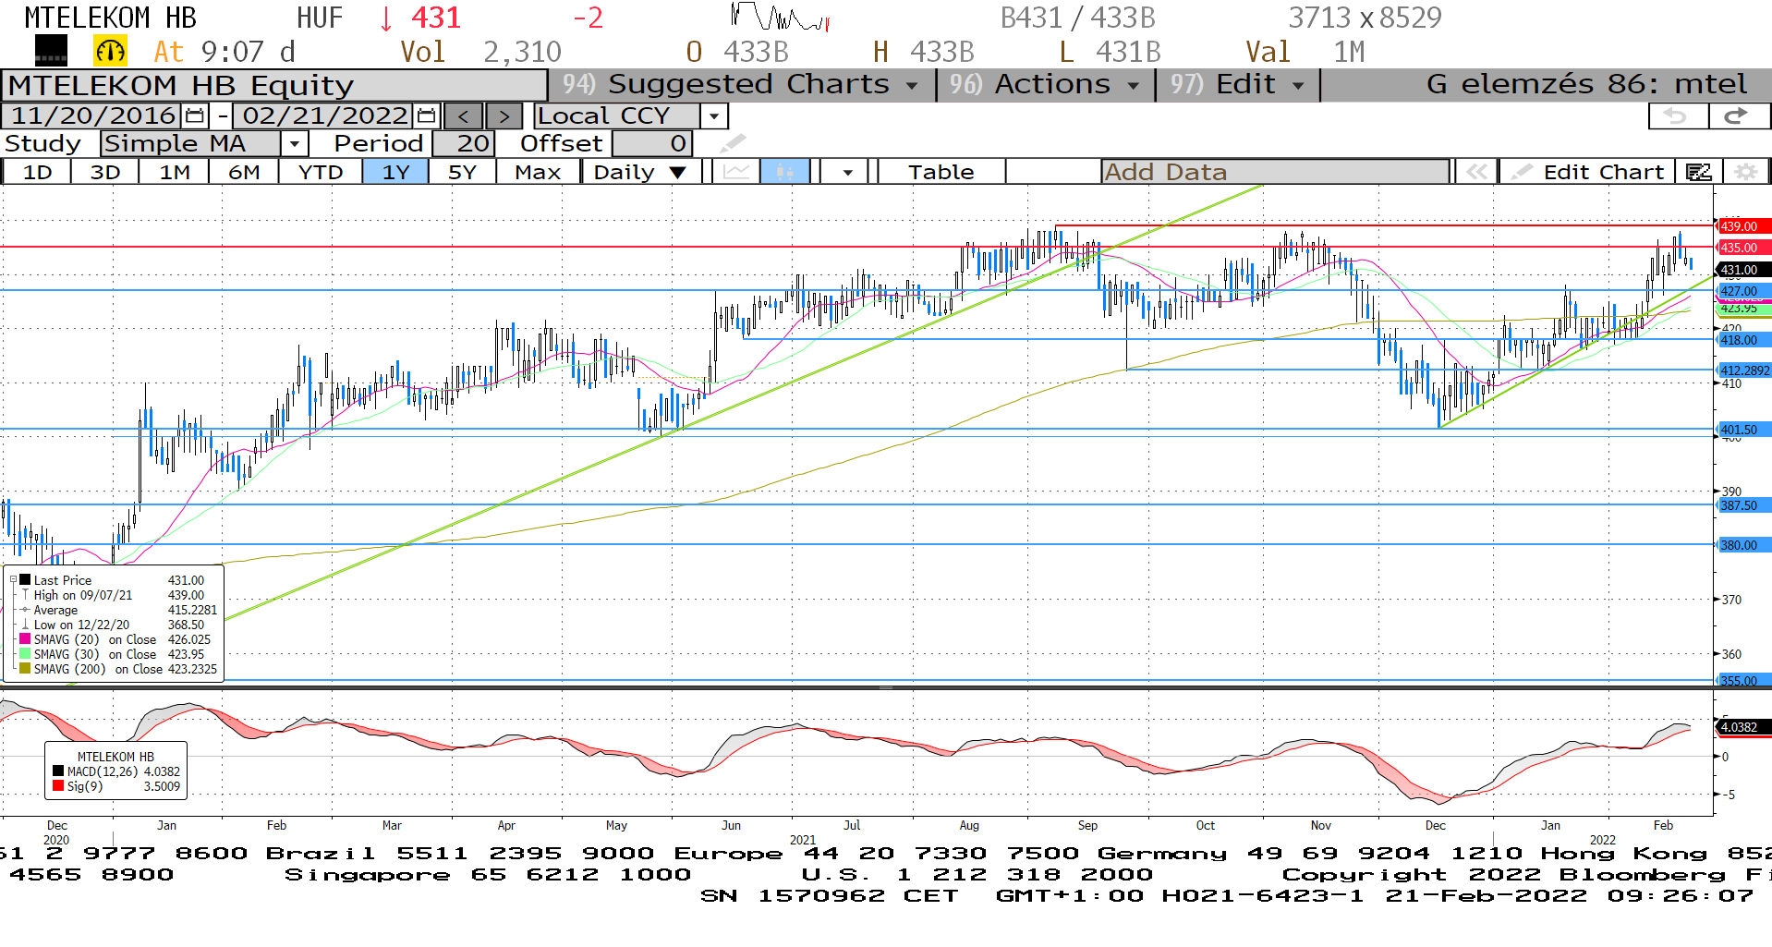Click the black square status icon
The image size is (1772, 947).
tap(51, 50)
